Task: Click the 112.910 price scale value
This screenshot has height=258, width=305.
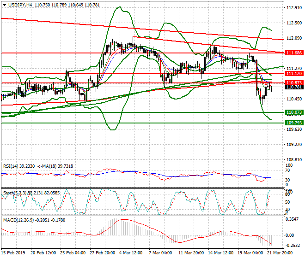Action: (294, 8)
